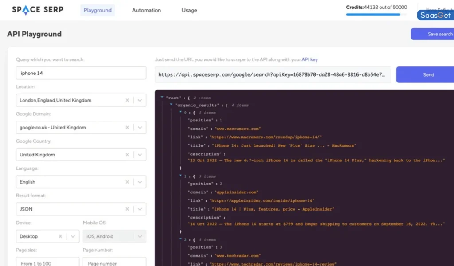The image size is (454, 266).
Task: Click the techradar.com link value
Action: (x=273, y=264)
